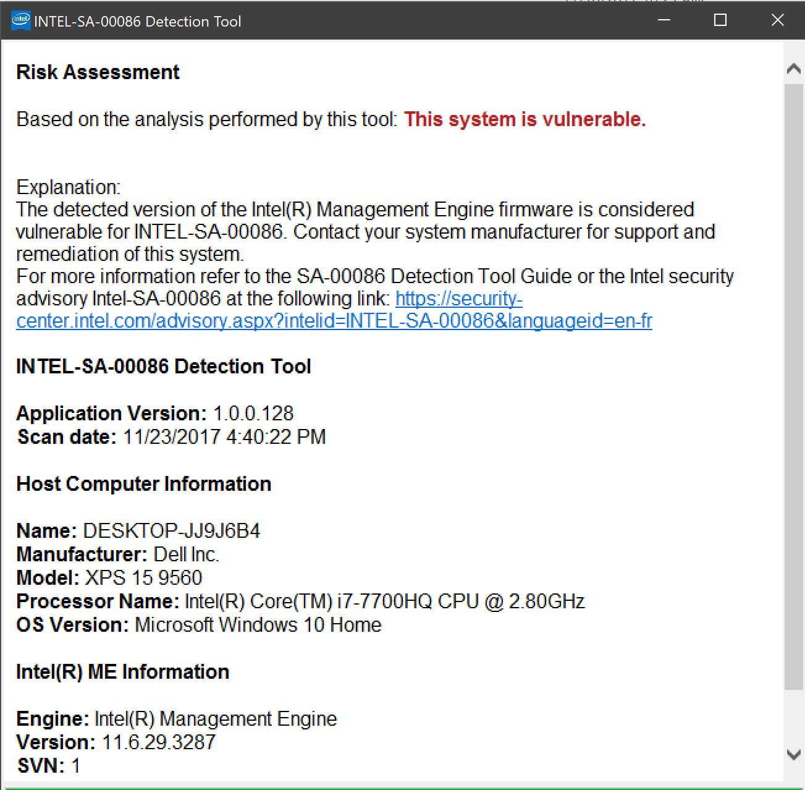The width and height of the screenshot is (805, 790).
Task: Click the scrollbar up arrow
Action: [x=794, y=70]
